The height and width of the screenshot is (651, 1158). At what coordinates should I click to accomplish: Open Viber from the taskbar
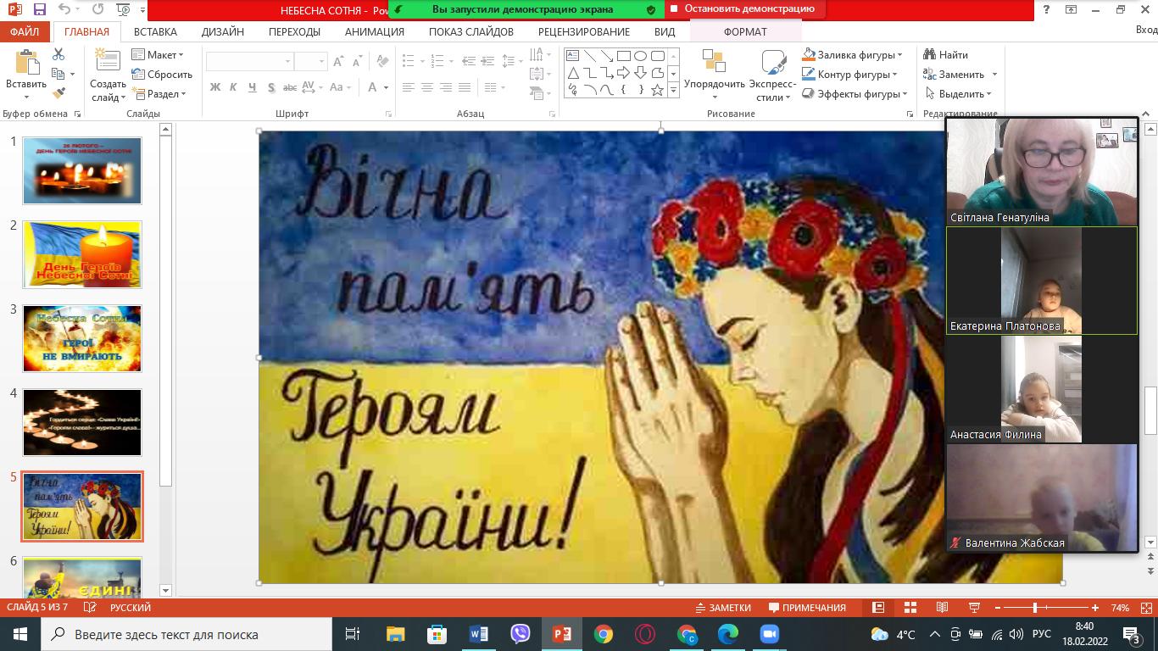click(521, 634)
